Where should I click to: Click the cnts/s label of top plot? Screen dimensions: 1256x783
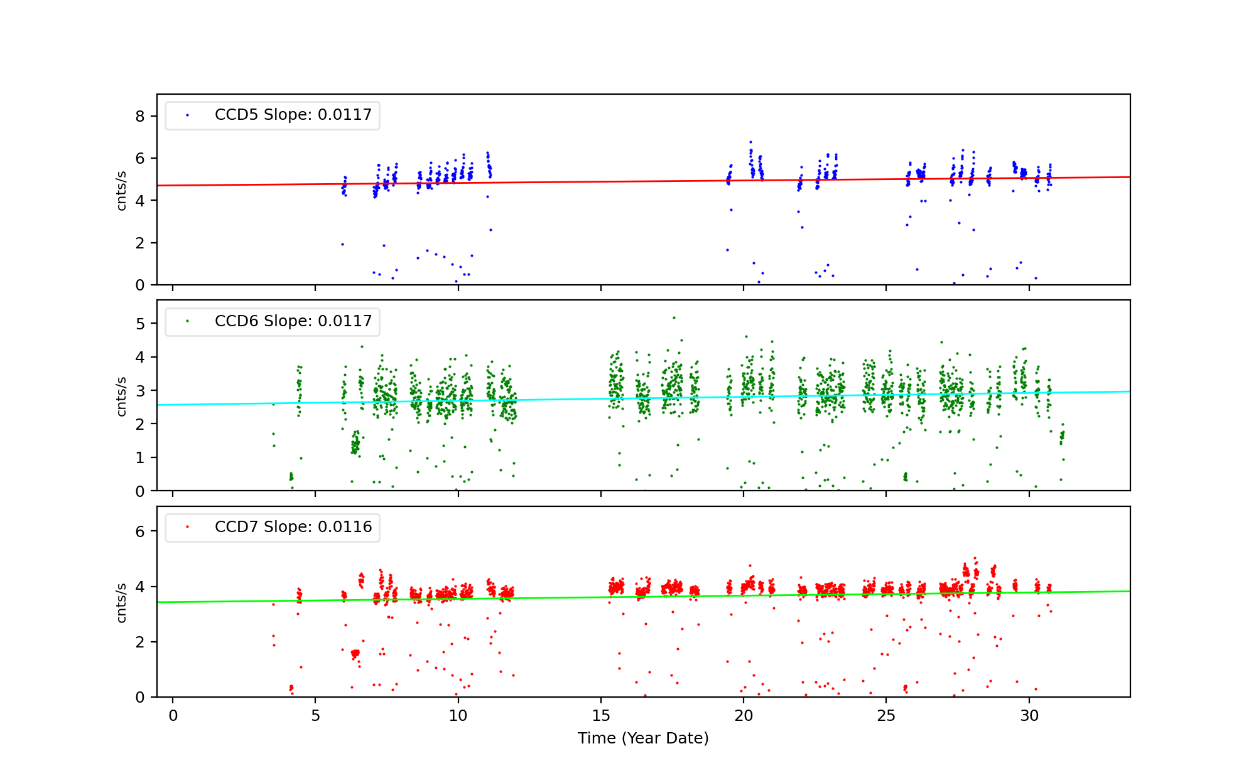pos(122,190)
